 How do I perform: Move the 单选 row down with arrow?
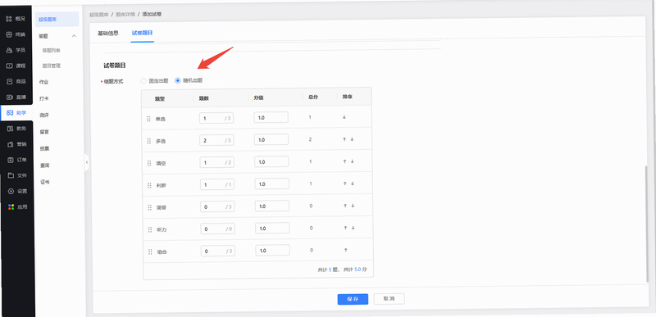pos(344,117)
